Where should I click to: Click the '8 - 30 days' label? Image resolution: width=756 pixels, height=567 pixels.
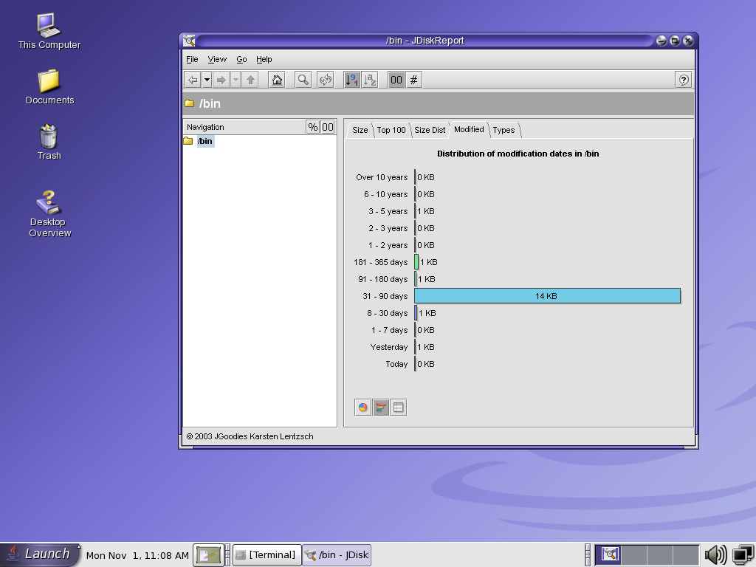pyautogui.click(x=387, y=313)
